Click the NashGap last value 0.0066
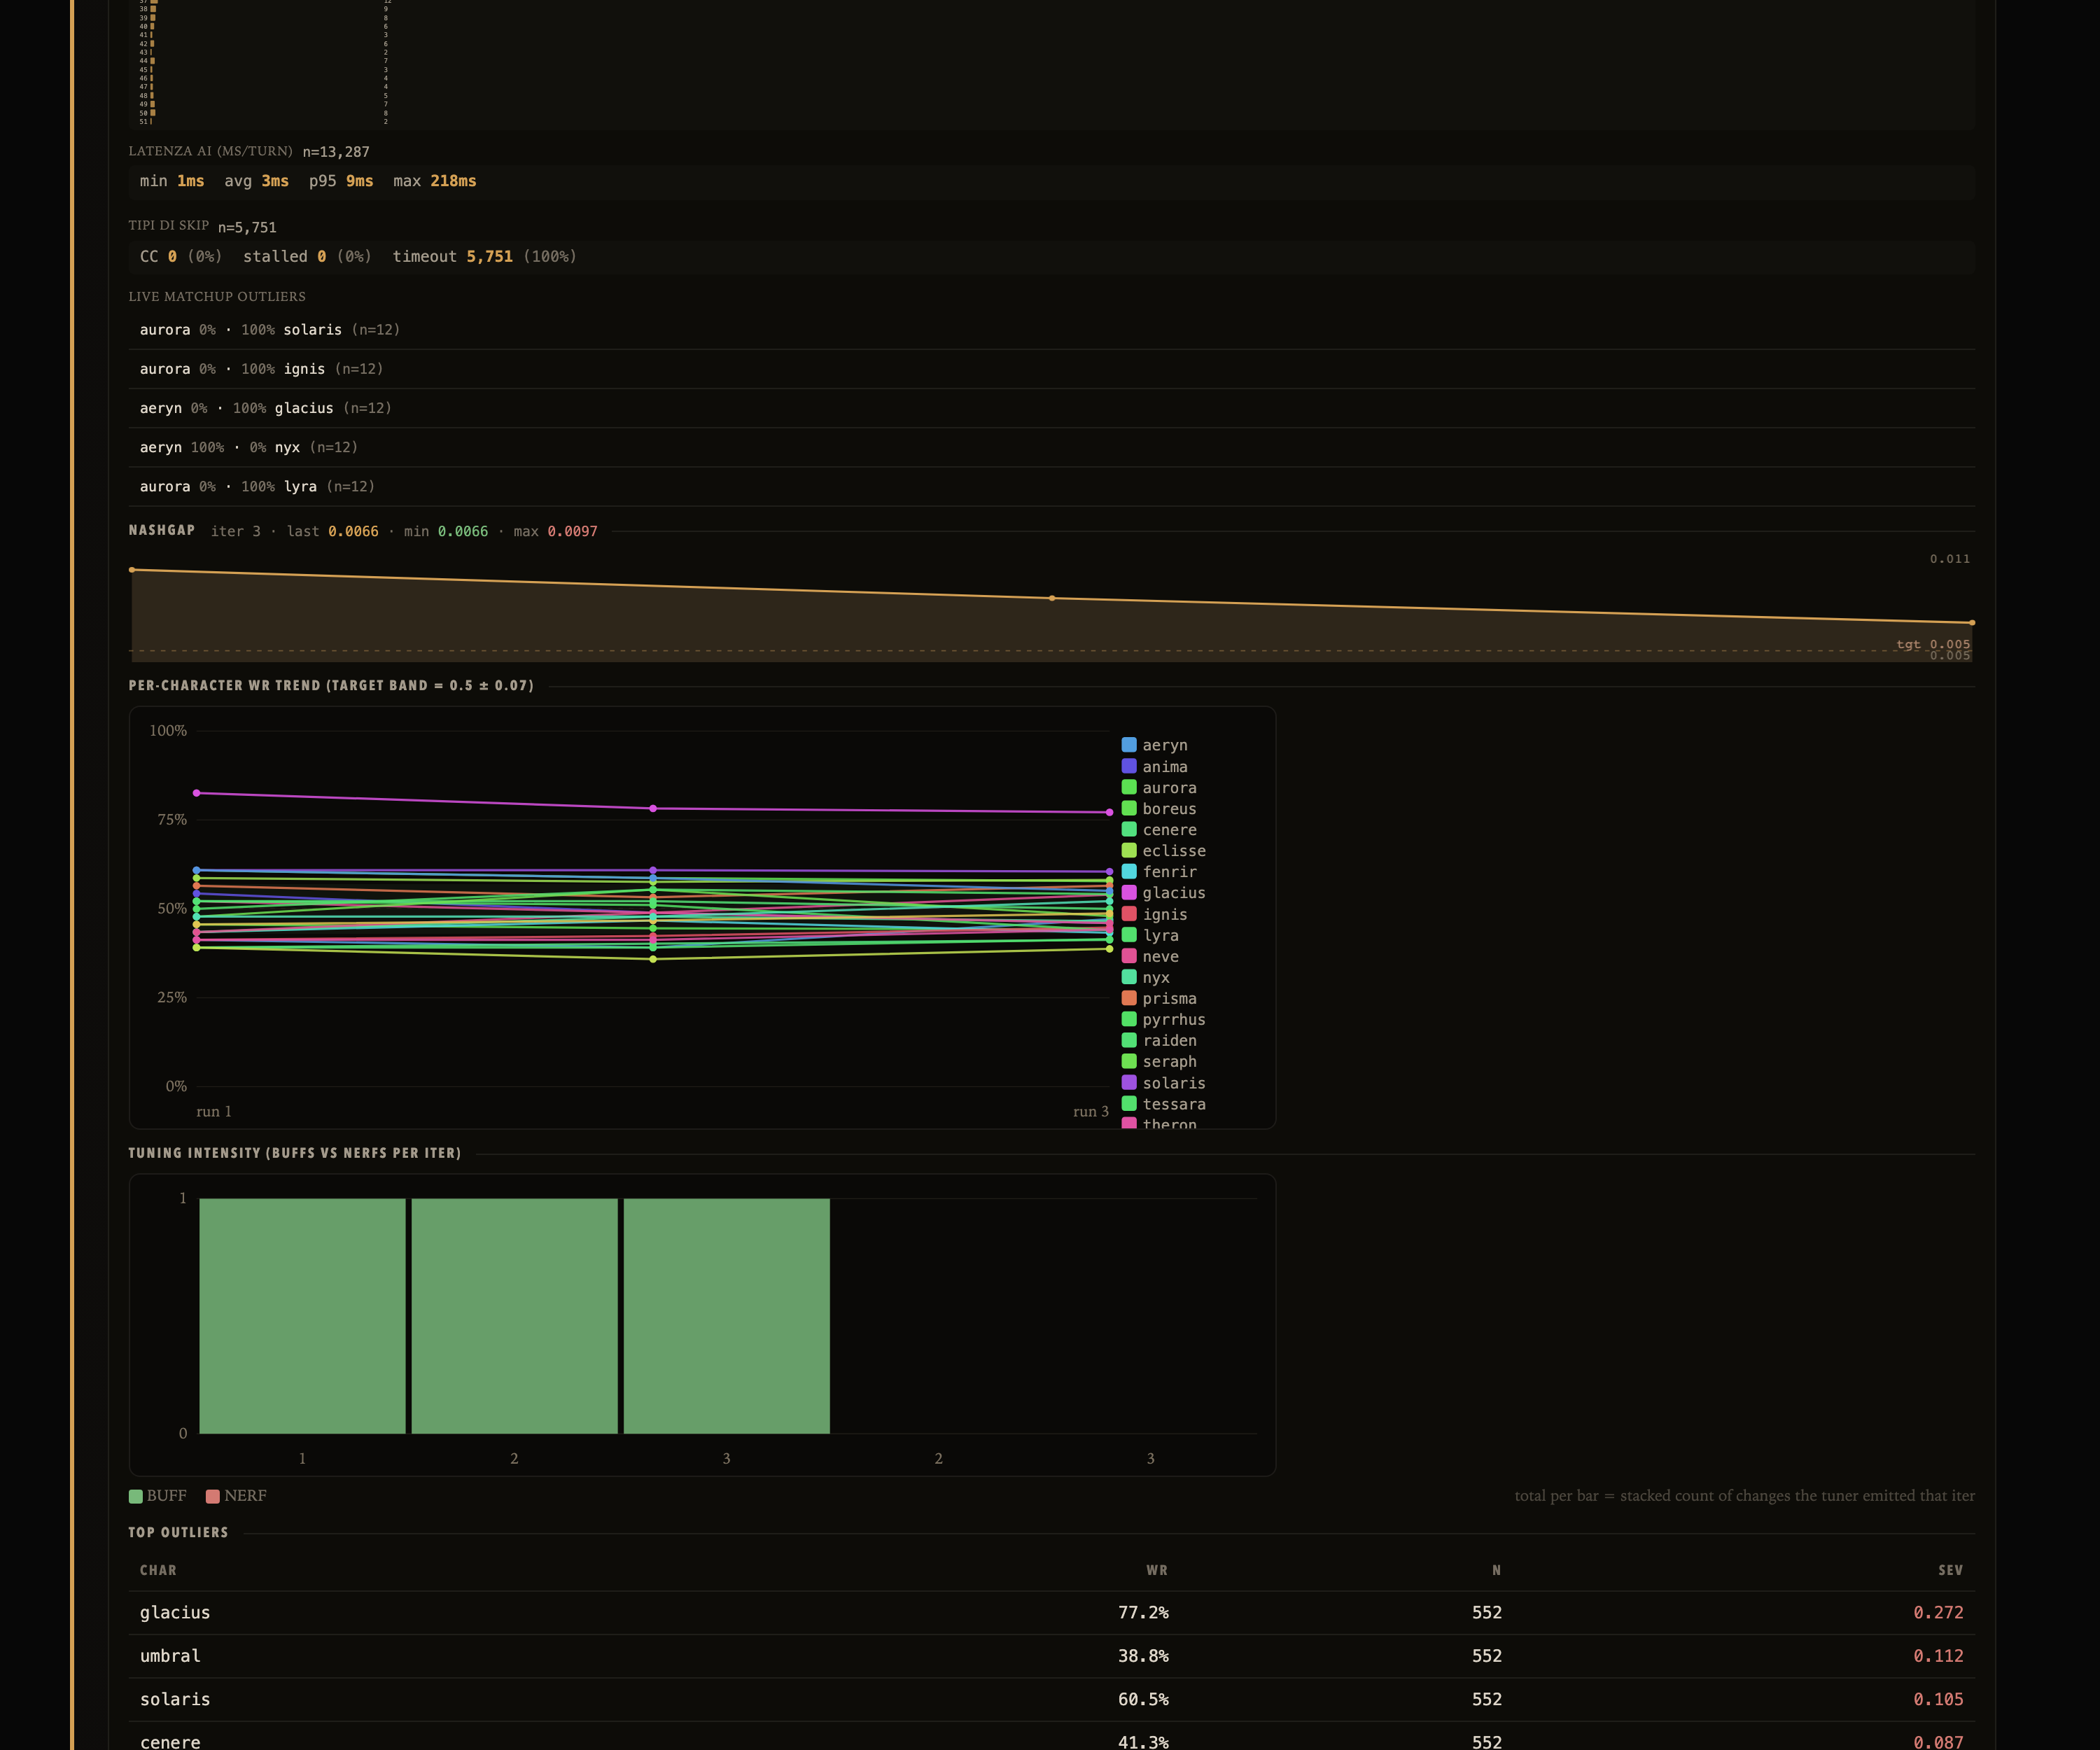Image resolution: width=2100 pixels, height=1750 pixels. coord(353,531)
